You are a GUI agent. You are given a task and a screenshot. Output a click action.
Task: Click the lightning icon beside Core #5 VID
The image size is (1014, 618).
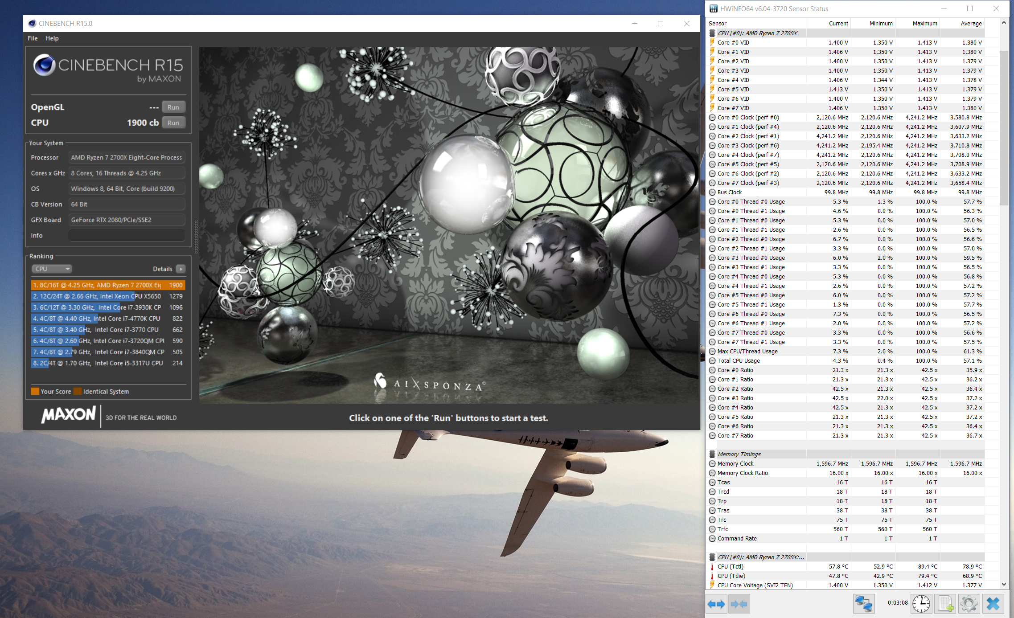pos(712,89)
